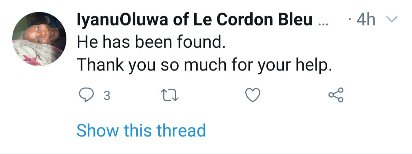The width and height of the screenshot is (412, 154).
Task: Click the word "thread" in the blue link
Action: [x=182, y=130]
